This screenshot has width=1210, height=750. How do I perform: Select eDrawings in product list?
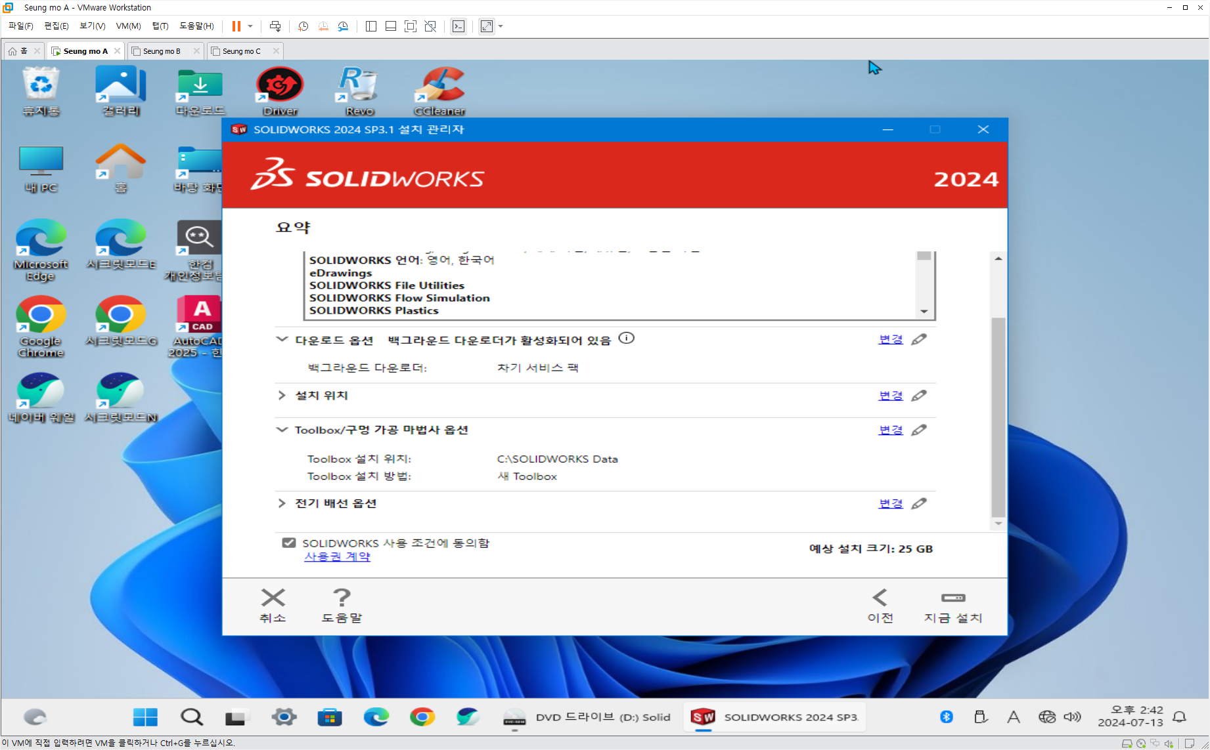point(341,273)
